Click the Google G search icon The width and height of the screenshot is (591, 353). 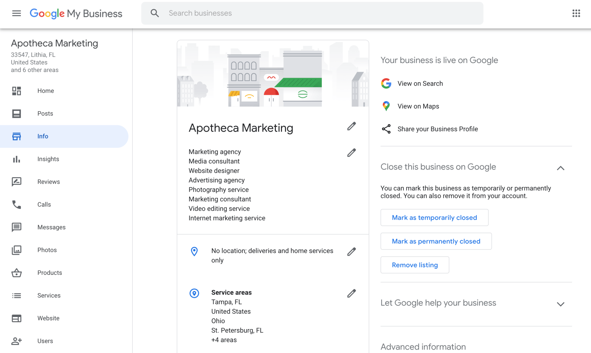click(x=386, y=83)
